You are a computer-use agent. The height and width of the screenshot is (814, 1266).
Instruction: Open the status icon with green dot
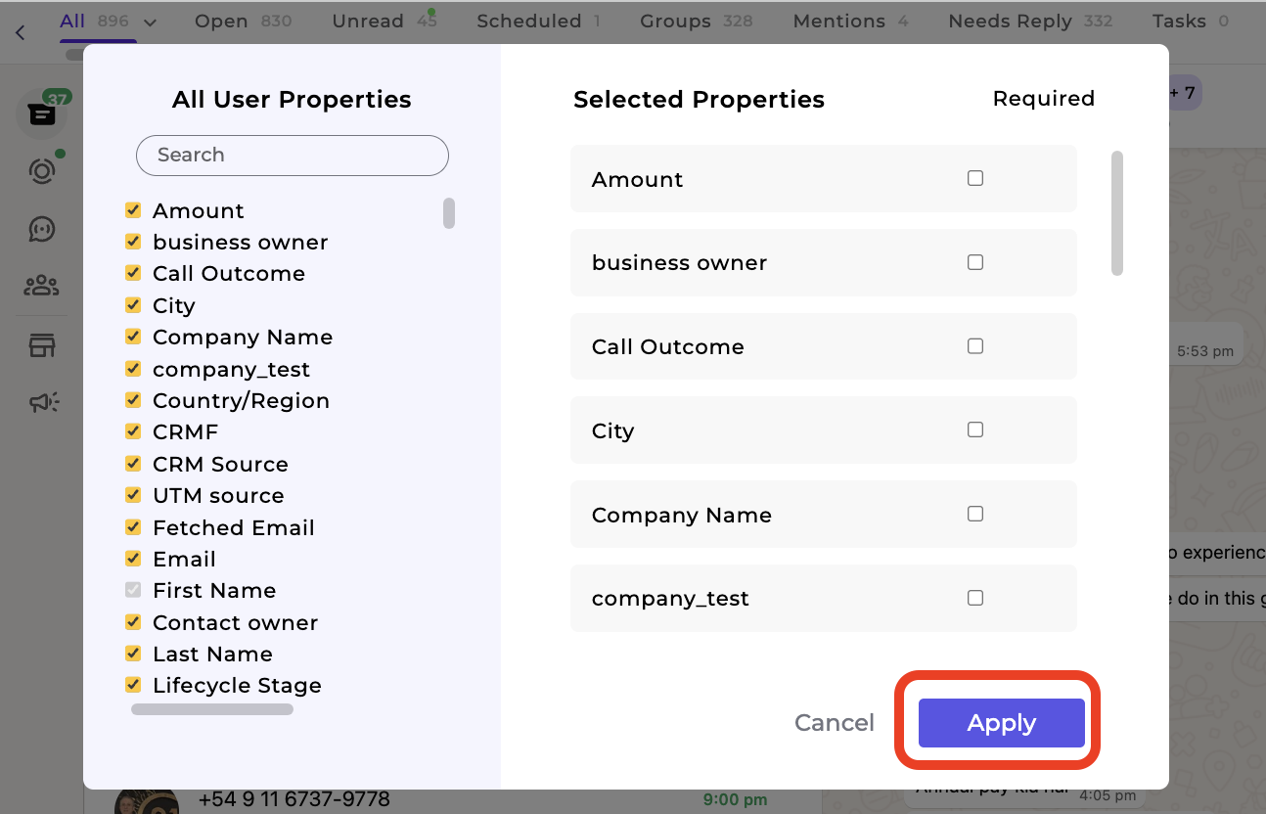(x=41, y=171)
